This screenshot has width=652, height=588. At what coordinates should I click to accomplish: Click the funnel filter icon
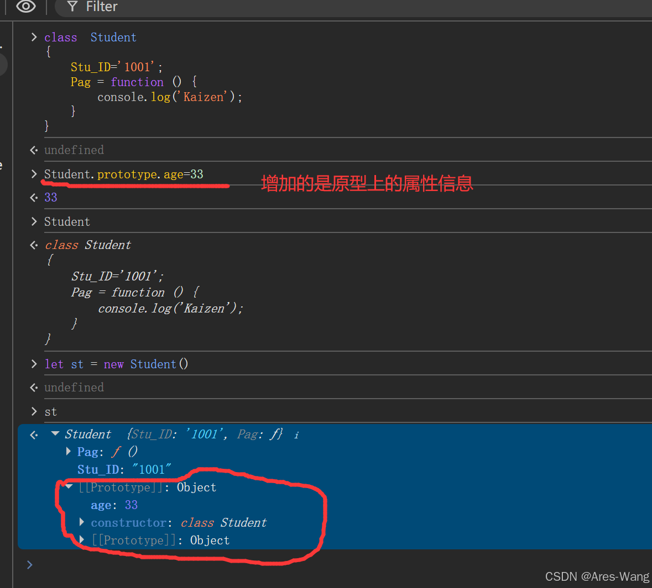(72, 6)
